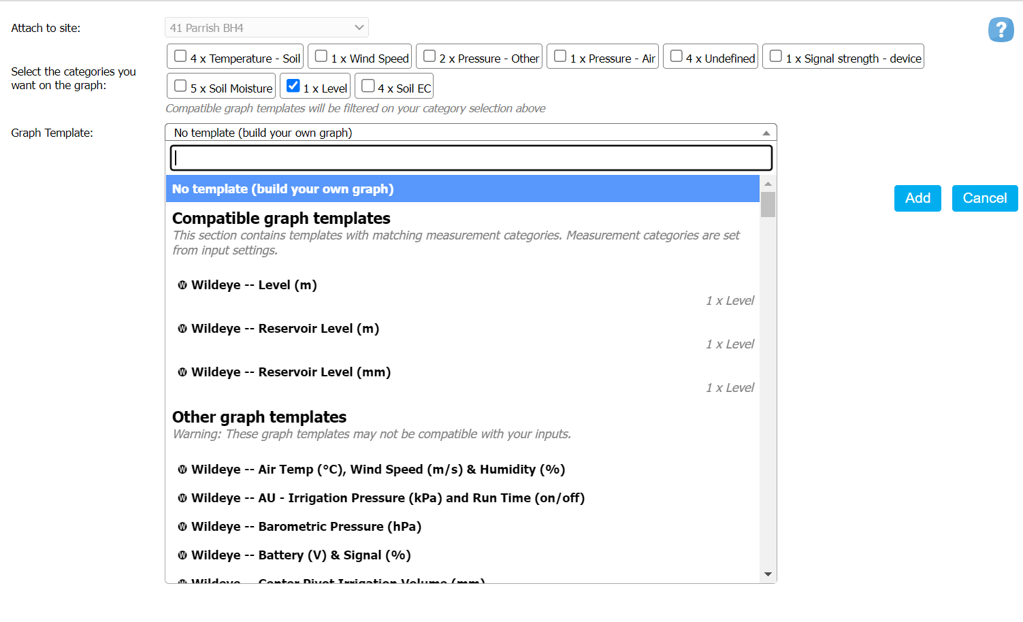Screen dimensions: 1023x622
Task: Click the Wildeye icon beside "Level (m)" template
Action: [x=182, y=284]
